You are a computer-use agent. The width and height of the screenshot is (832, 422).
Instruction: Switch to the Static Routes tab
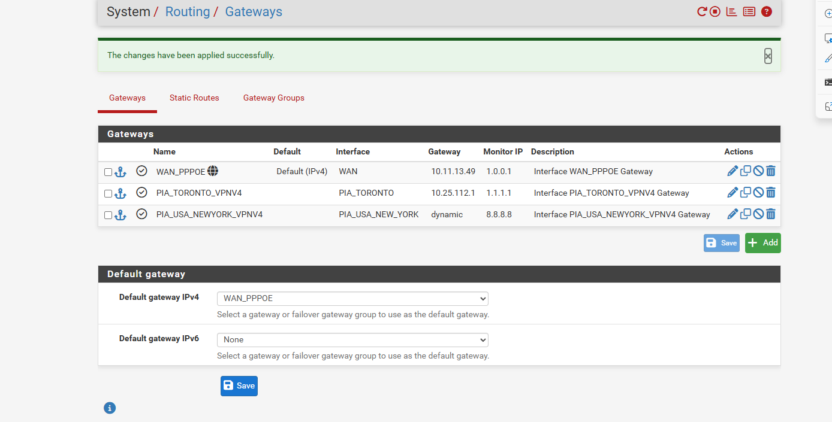tap(194, 98)
